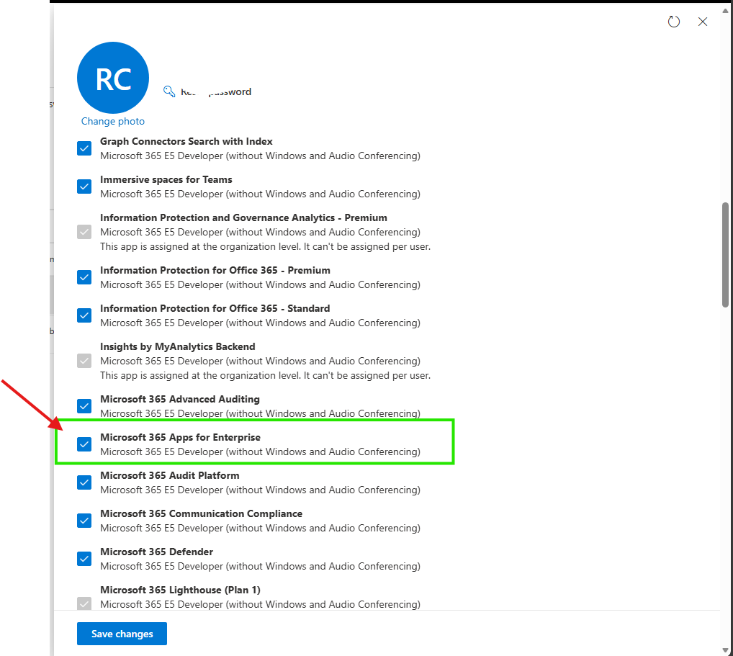Select the 'Microsoft 365 Apps for Enterprise' label

point(181,437)
